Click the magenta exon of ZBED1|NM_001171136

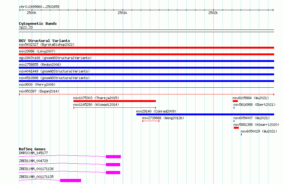[113, 173]
